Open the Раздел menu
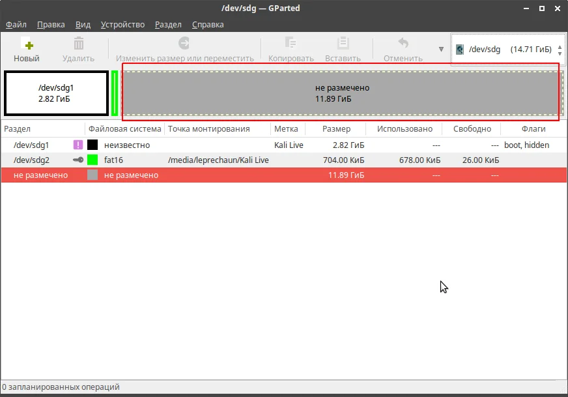This screenshot has width=568, height=397. (x=168, y=25)
